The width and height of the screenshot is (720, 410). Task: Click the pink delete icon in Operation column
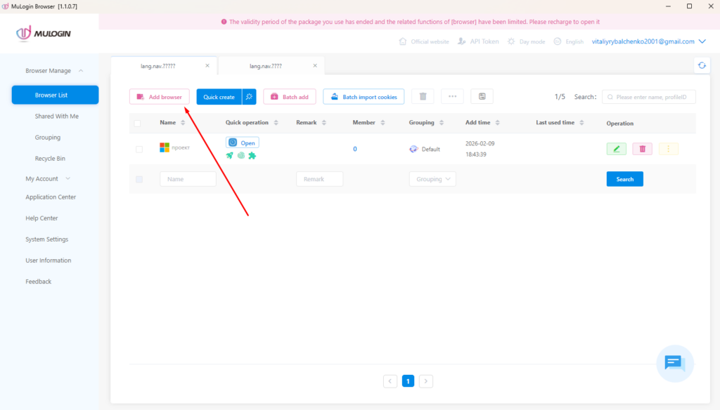click(642, 149)
